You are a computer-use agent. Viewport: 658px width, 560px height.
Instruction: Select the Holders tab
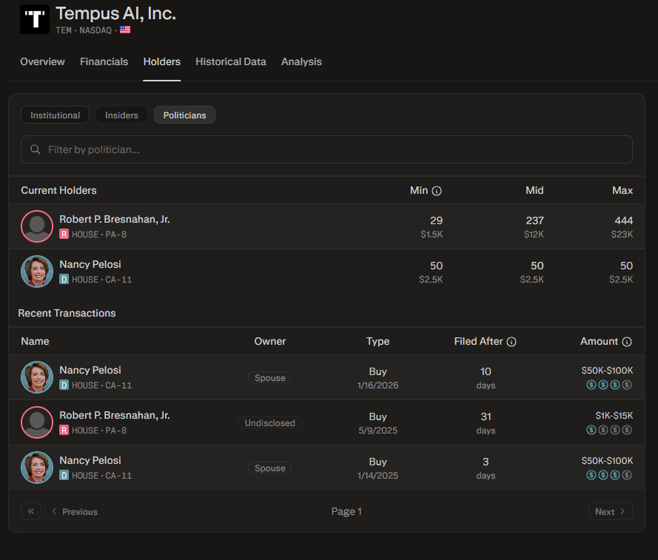tap(161, 61)
